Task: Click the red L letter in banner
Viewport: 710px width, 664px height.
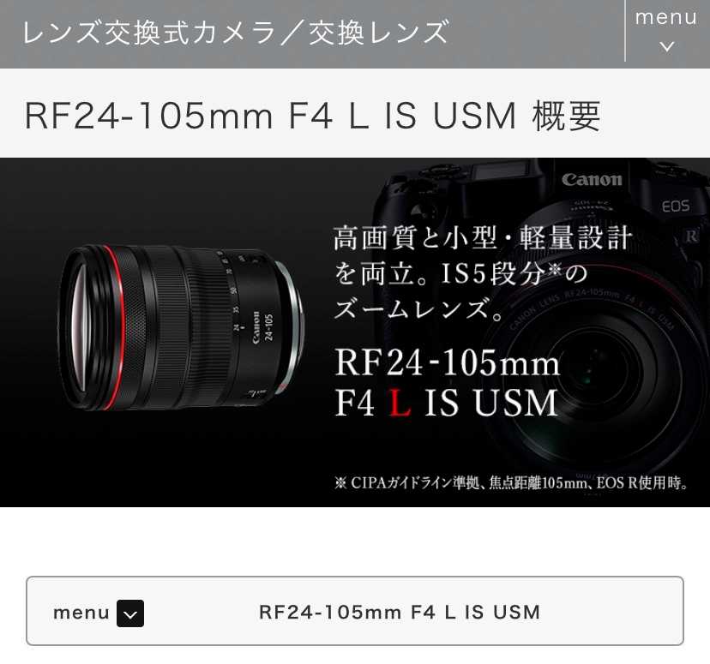Action: [x=400, y=403]
